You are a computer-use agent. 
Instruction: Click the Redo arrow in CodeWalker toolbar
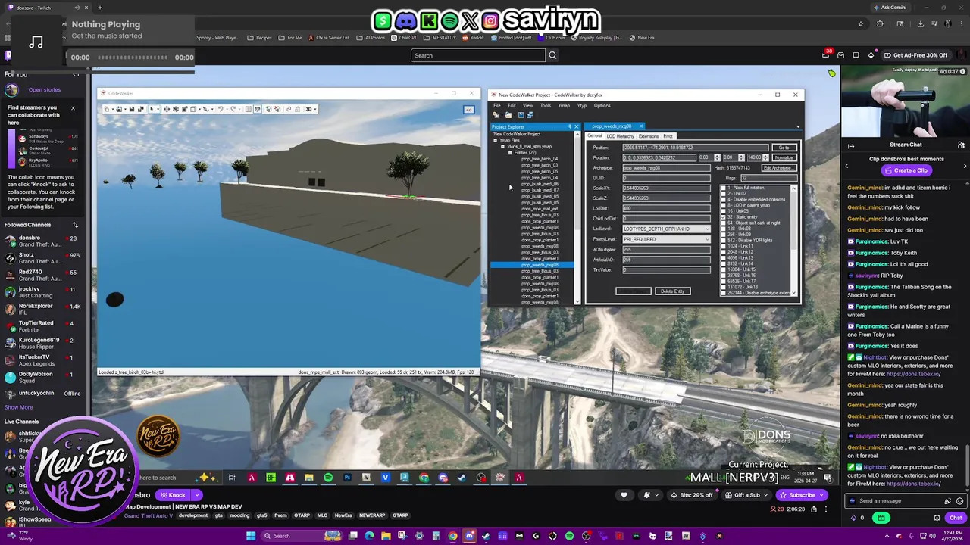coord(233,109)
